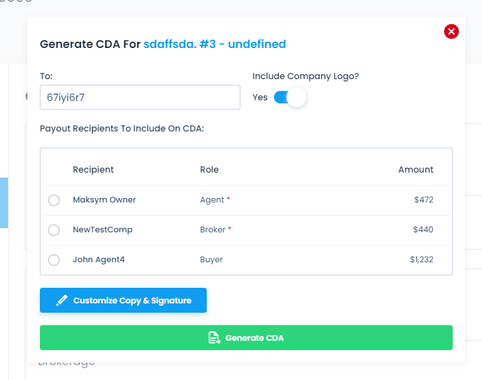Select John Agent4 radio button
The height and width of the screenshot is (380, 482).
click(x=54, y=260)
